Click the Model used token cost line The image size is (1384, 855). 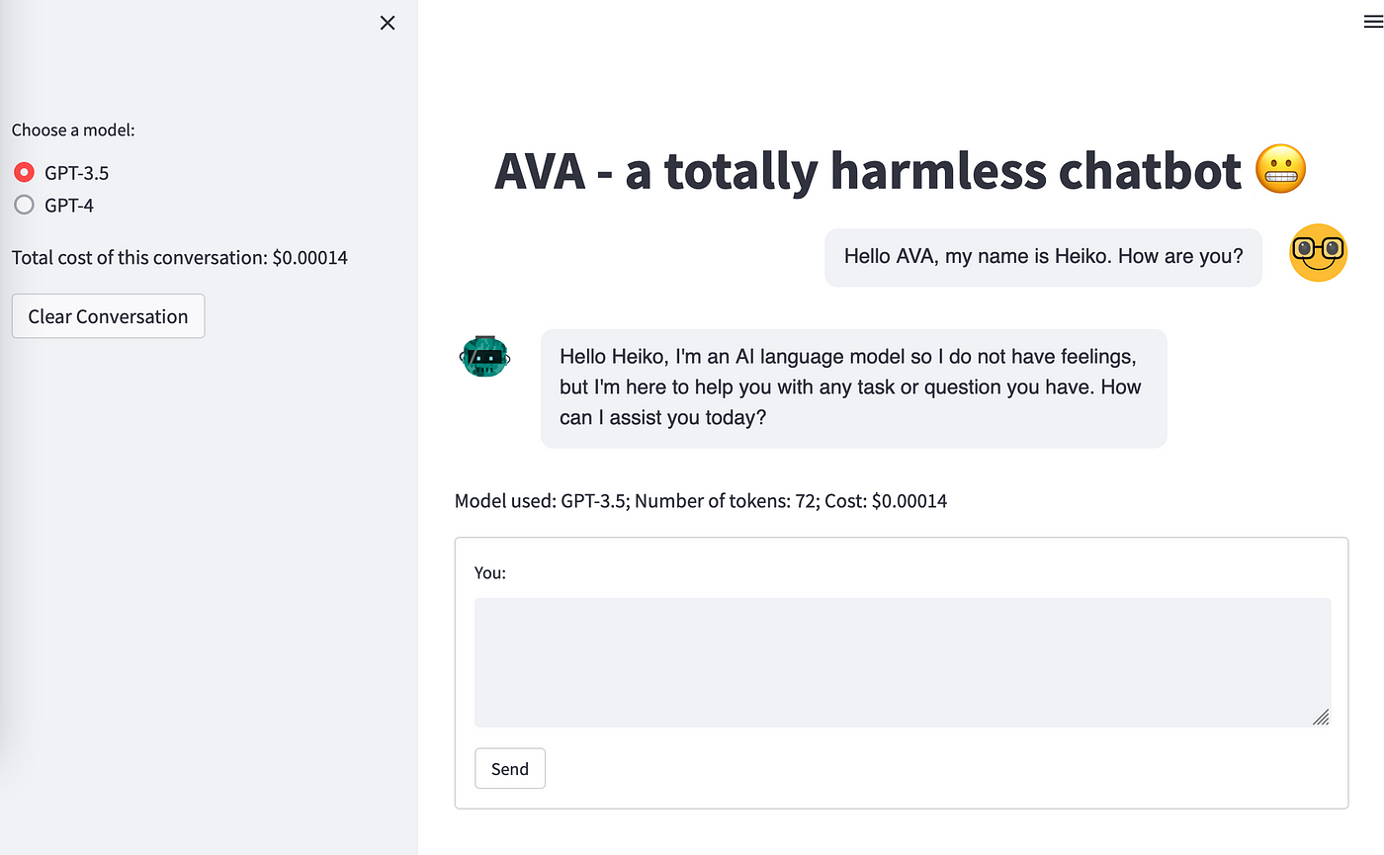click(x=701, y=501)
